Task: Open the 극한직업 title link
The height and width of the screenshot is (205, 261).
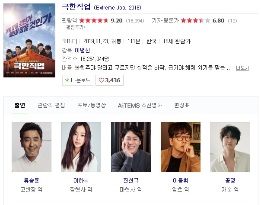Action: (x=76, y=6)
